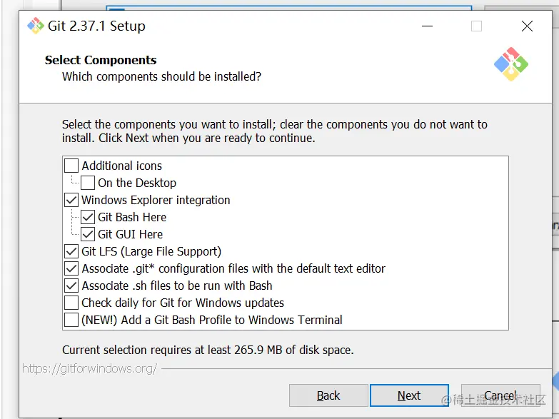Click the maximize button in title bar
This screenshot has height=419, width=559.
476,26
